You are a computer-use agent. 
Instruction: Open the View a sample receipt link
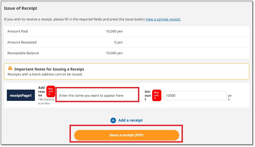163,19
